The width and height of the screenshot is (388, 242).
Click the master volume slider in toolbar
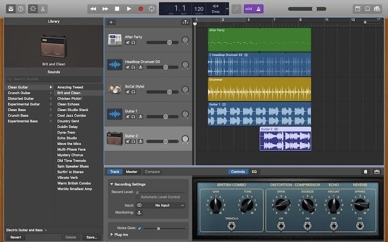click(x=307, y=9)
